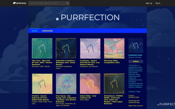Click the Sebastián Castellano - Blindspot title
This screenshot has width=175, height=109.
(x=66, y=62)
